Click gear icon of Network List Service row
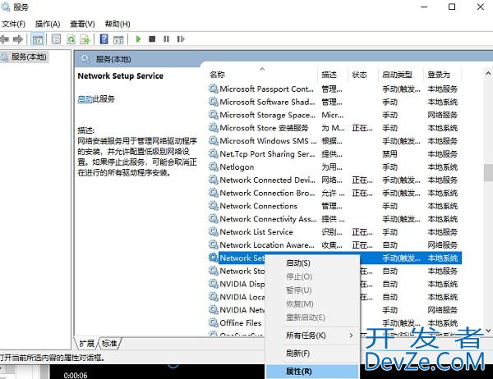This screenshot has height=379, width=493. (214, 232)
